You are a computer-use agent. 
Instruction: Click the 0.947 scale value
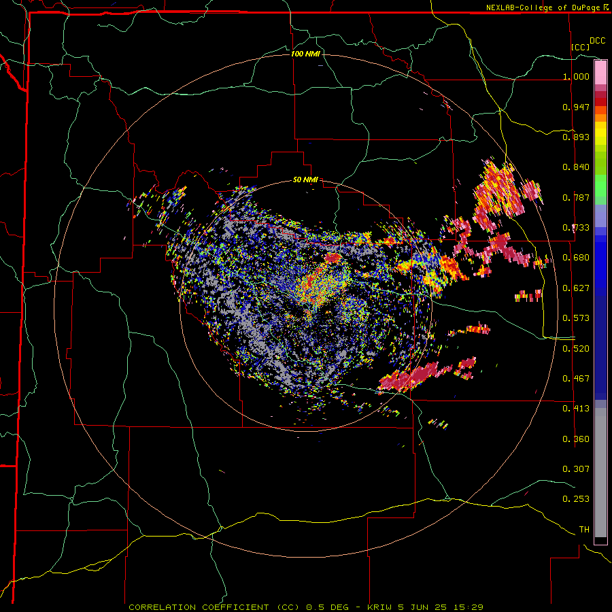coord(576,107)
